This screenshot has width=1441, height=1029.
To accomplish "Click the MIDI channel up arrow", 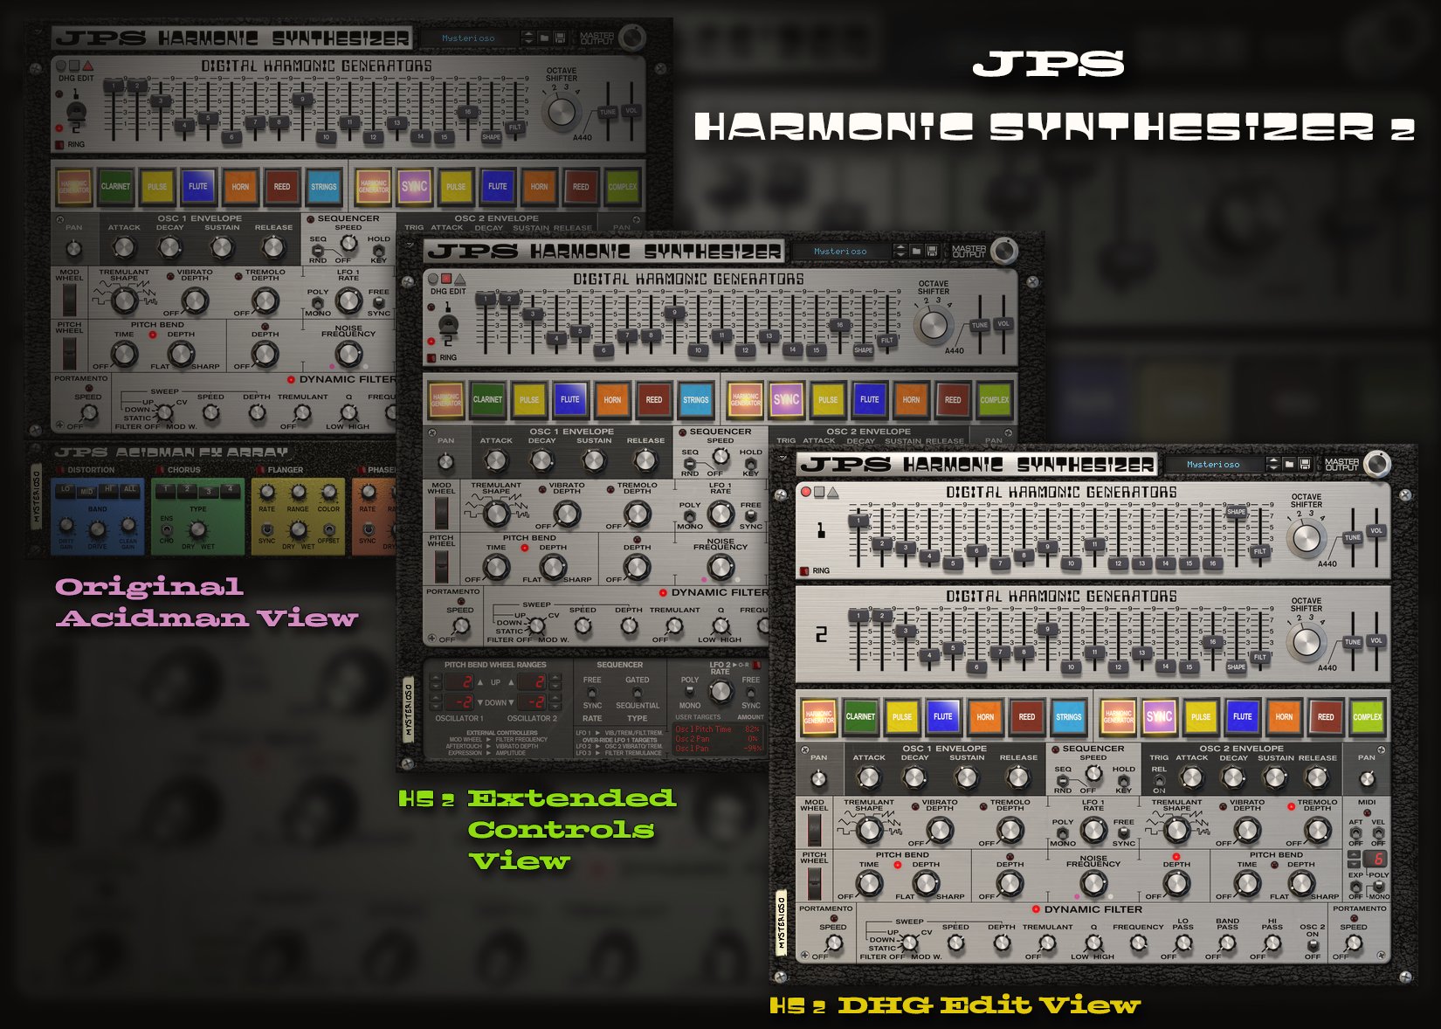I will (1354, 855).
